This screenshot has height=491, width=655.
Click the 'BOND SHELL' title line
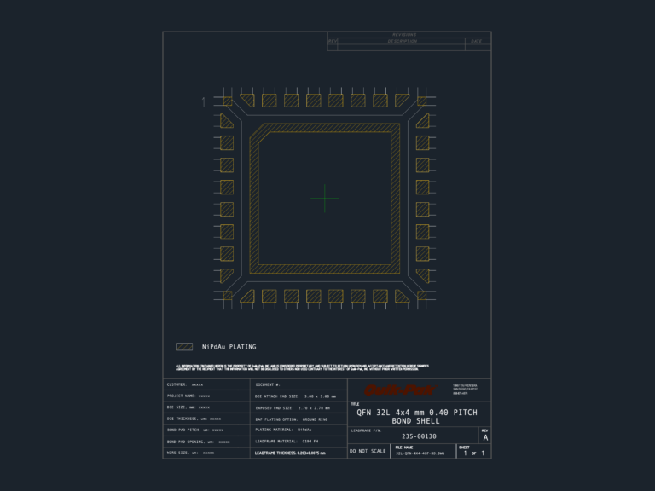coord(415,421)
